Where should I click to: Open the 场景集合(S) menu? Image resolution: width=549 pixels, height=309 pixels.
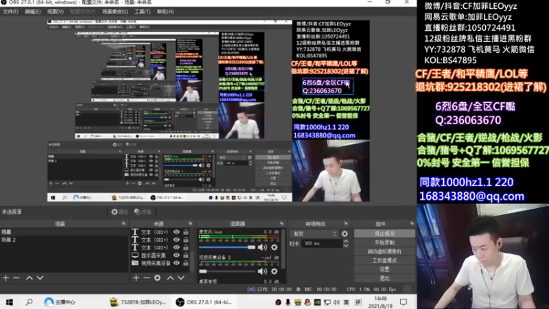click(x=115, y=12)
